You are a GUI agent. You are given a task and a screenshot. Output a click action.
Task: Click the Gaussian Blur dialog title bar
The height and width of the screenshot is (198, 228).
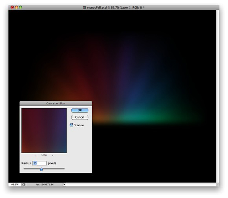(x=56, y=104)
